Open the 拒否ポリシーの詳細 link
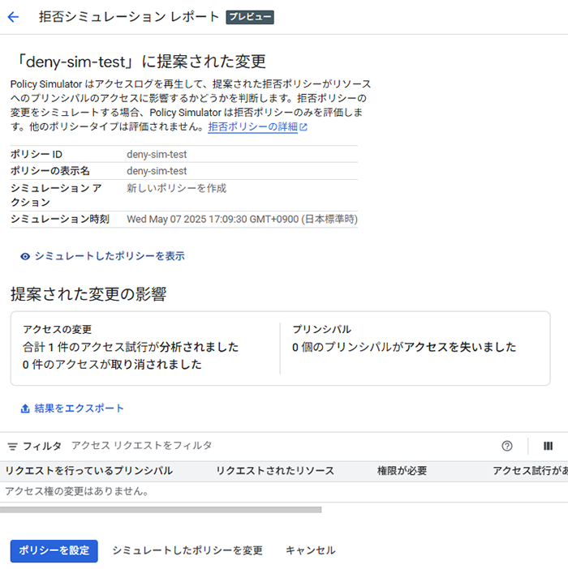Screen dimensions: 568x569 click(252, 127)
